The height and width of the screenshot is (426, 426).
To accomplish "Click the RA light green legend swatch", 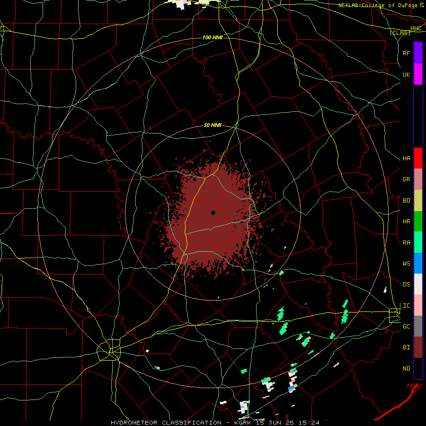I will pyautogui.click(x=418, y=242).
